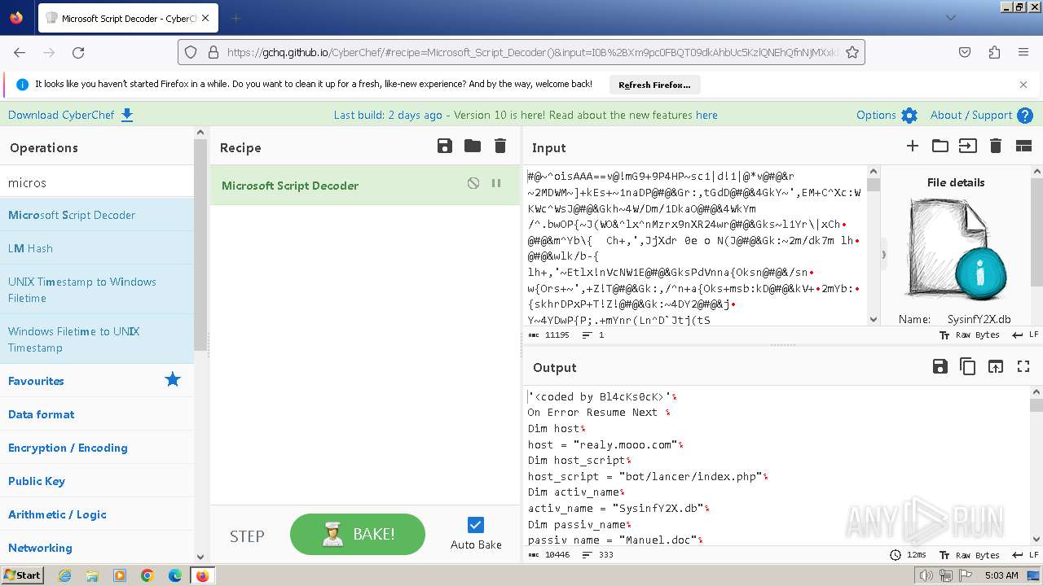Screen dimensions: 1043x586
Task: List all tabs dropdown arrow
Action: click(x=950, y=18)
